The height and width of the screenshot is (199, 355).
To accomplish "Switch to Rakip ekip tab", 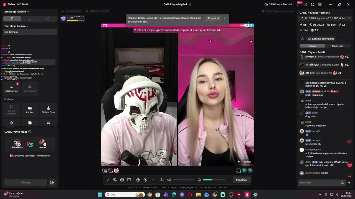I will [338, 46].
